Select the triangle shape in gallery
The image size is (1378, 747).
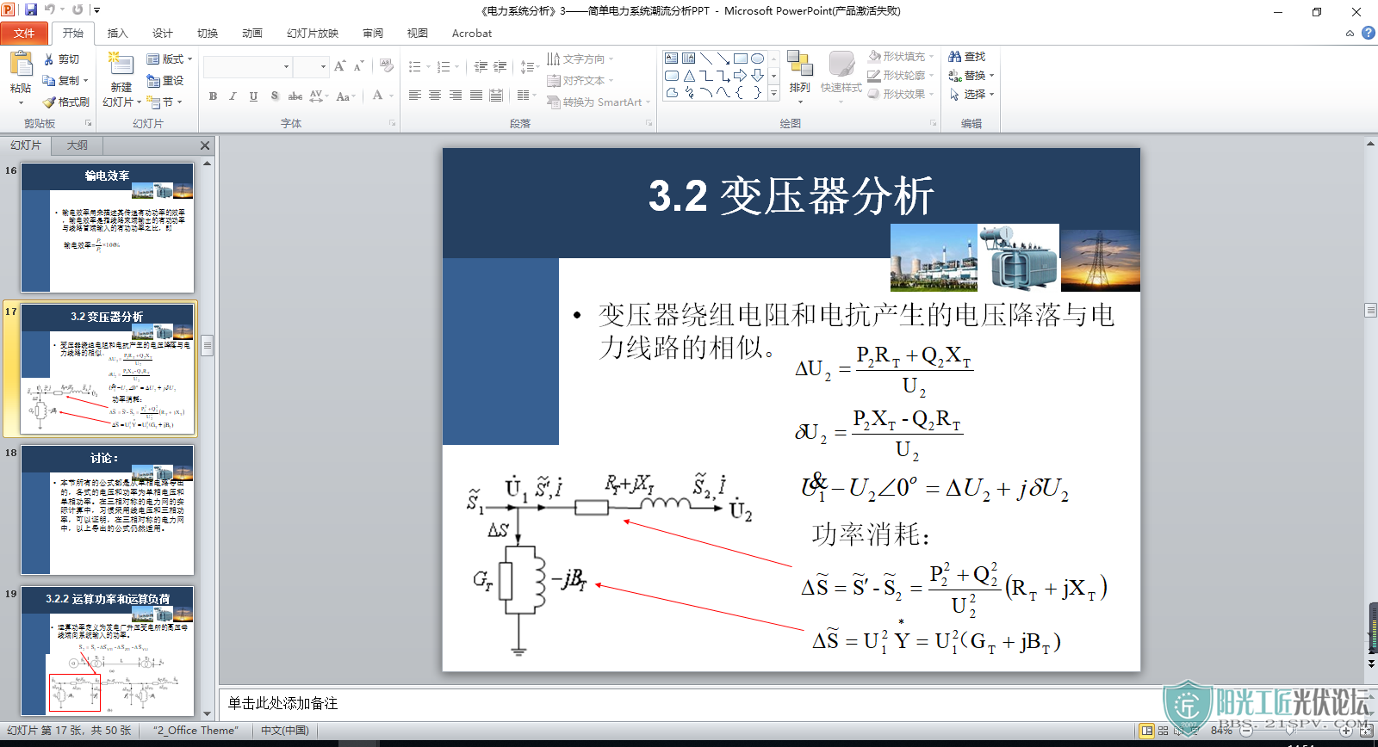pos(688,76)
